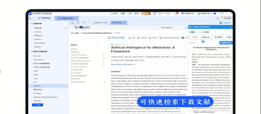Open the 设置 menu
261x114 pixels.
[x=122, y=14]
